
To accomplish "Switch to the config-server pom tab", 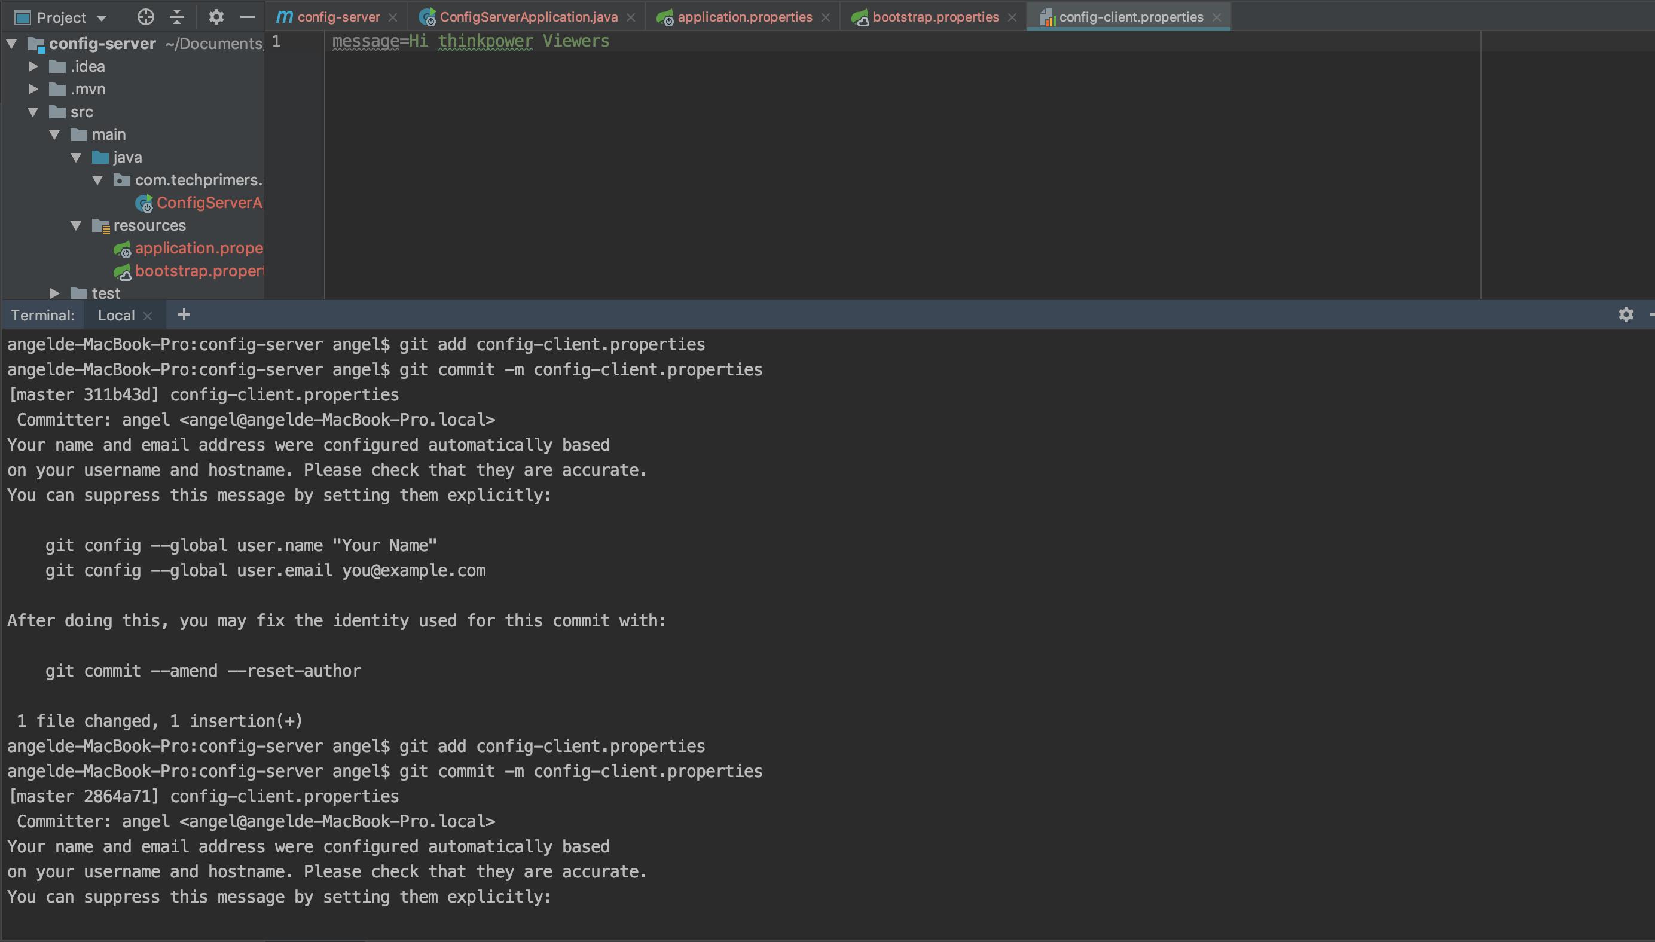I will coord(338,17).
